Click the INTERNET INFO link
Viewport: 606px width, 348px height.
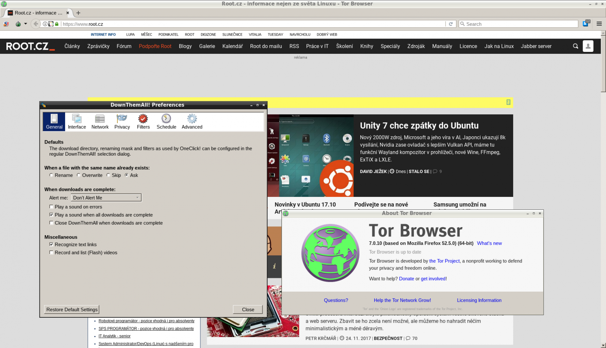tap(103, 34)
